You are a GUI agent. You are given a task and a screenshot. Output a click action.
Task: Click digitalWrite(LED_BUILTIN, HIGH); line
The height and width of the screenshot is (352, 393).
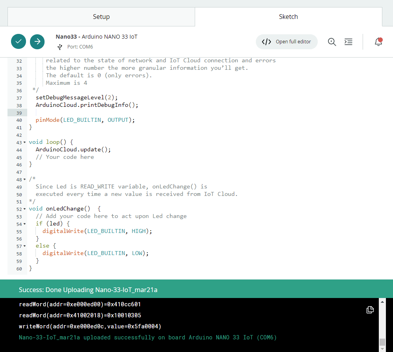click(x=97, y=231)
